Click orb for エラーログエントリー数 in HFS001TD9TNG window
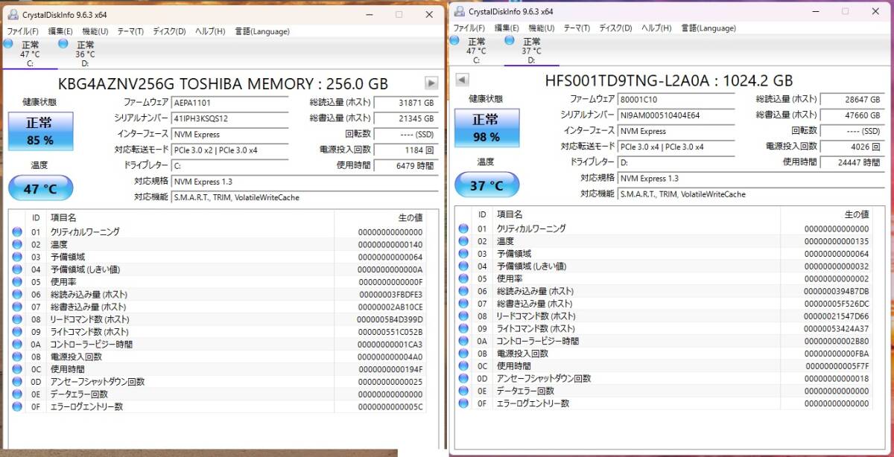The width and height of the screenshot is (894, 457). (x=463, y=403)
